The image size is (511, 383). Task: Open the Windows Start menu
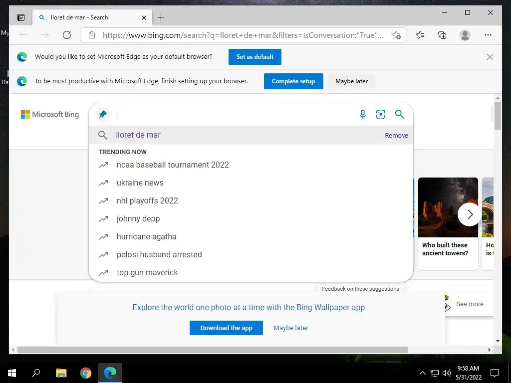12,373
